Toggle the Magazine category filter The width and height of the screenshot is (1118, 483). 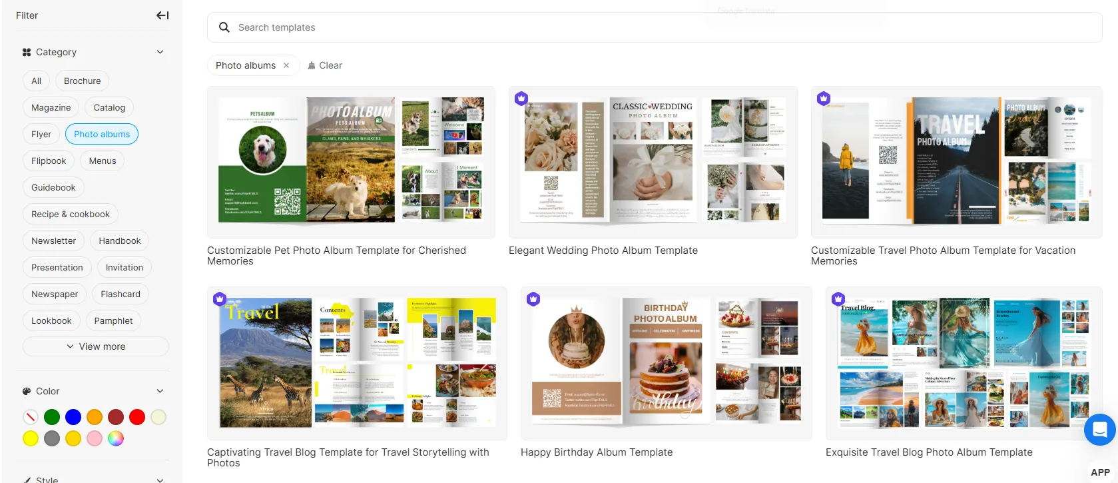coord(51,107)
